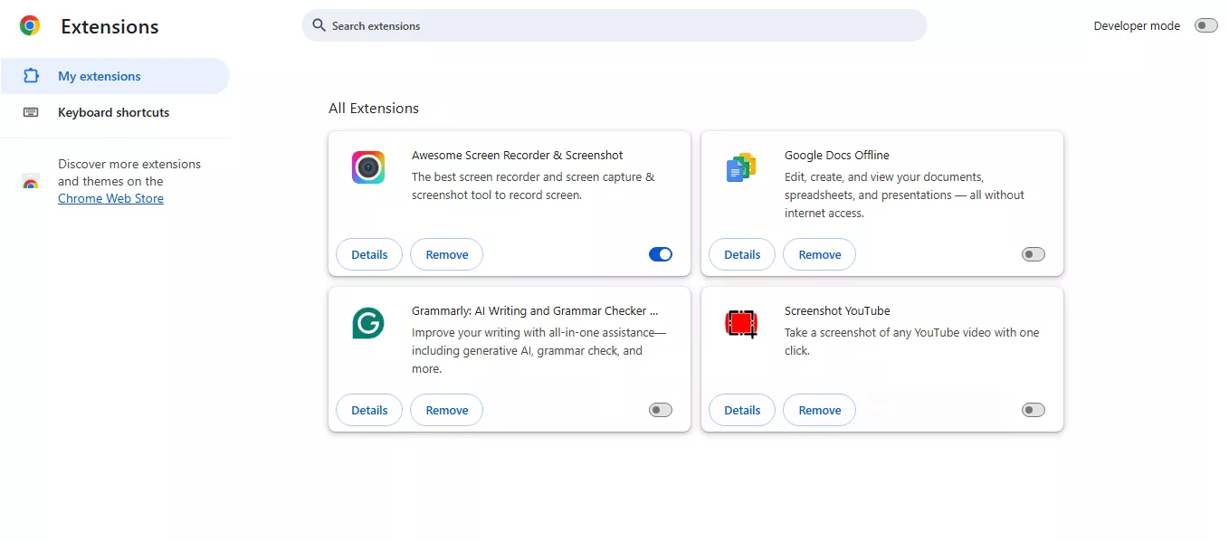Click the Screenshot YouTube extension icon
This screenshot has width=1229, height=542.
point(740,323)
